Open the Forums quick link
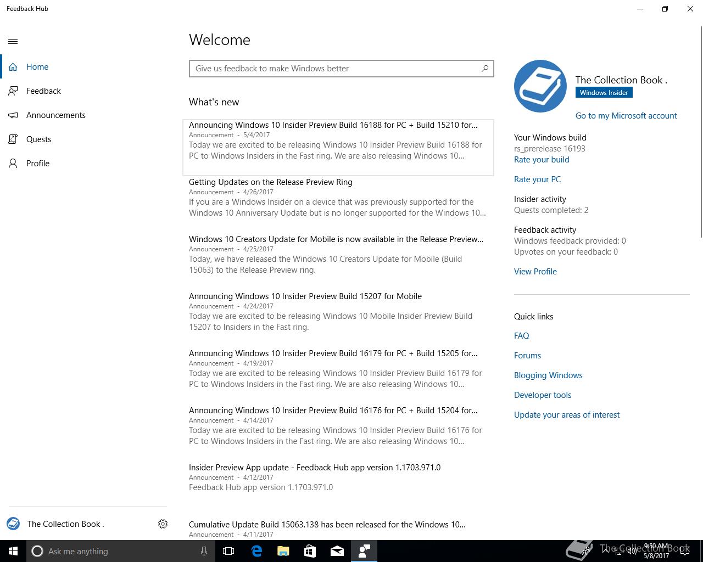 tap(527, 356)
